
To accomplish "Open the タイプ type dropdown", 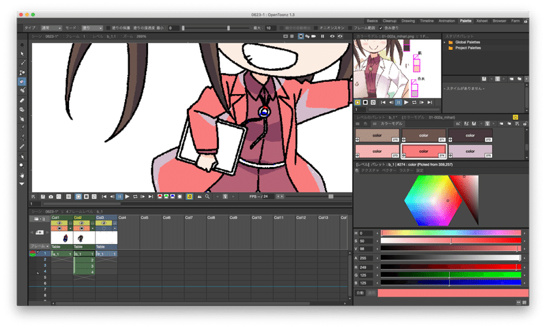I will click(51, 28).
